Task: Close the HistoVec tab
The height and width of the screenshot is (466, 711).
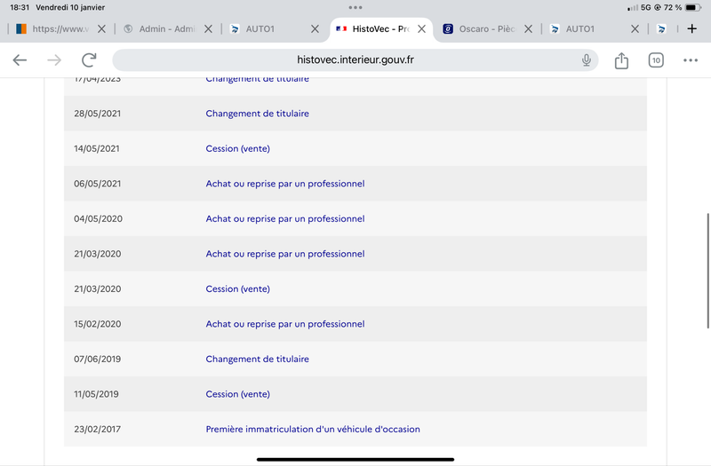Action: click(x=421, y=29)
